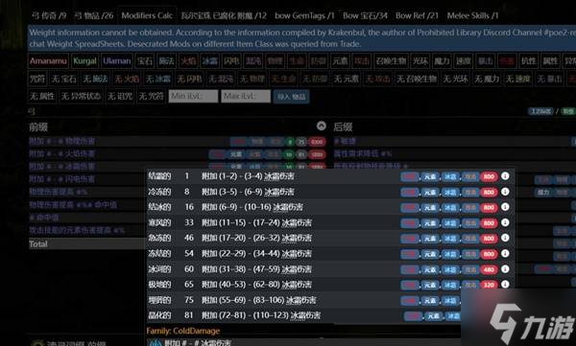This screenshot has width=576, height=346.
Task: Toggle the 无 诅咒 exclusion tag
Action: pyautogui.click(x=120, y=97)
